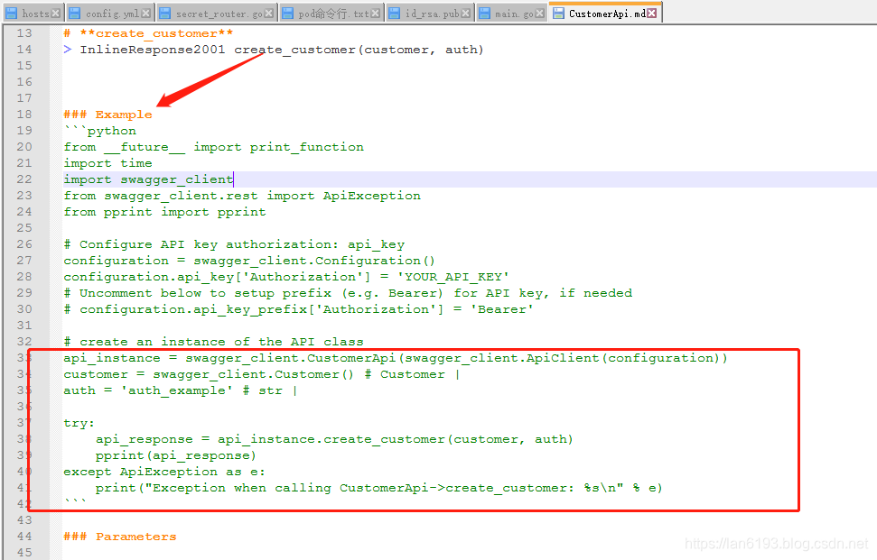This screenshot has height=560, width=877.
Task: Click '# Configure API key authorization' comment
Action: click(x=234, y=244)
